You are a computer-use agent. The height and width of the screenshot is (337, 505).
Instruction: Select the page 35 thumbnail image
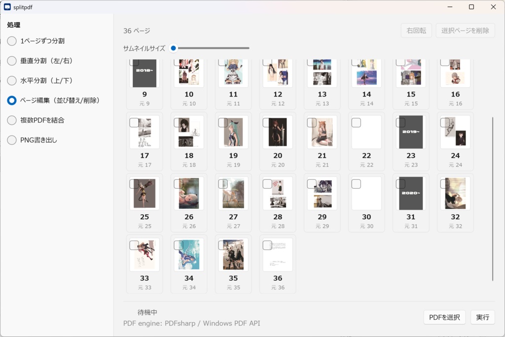coord(233,255)
